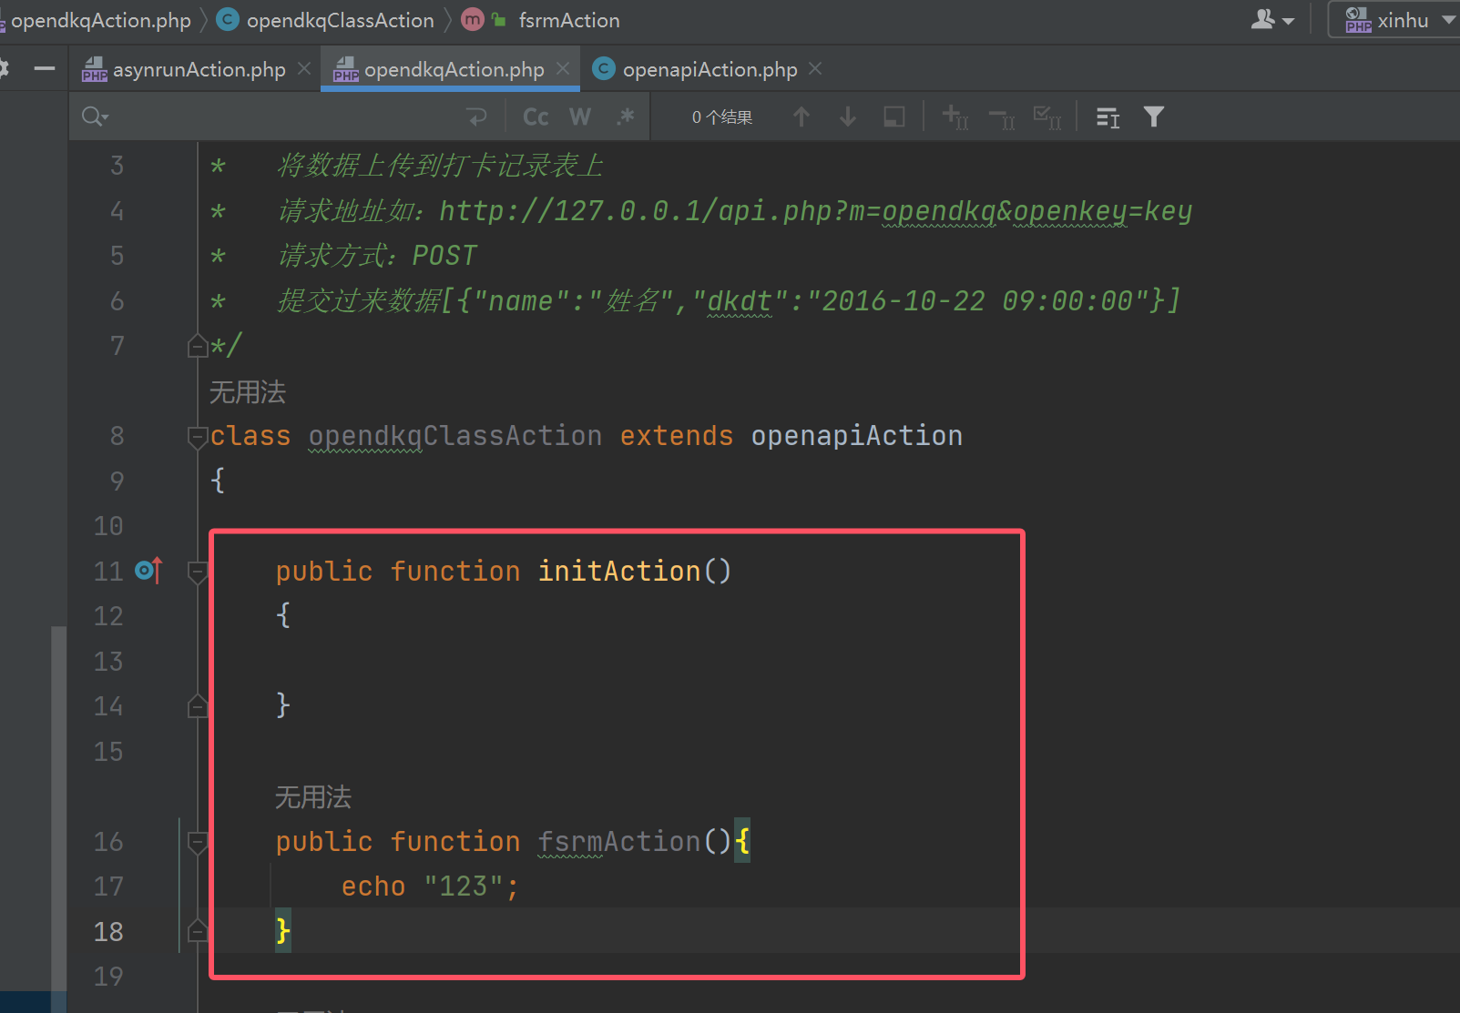Collapse initAction fold marker on line 11
The image size is (1460, 1013).
click(x=198, y=572)
